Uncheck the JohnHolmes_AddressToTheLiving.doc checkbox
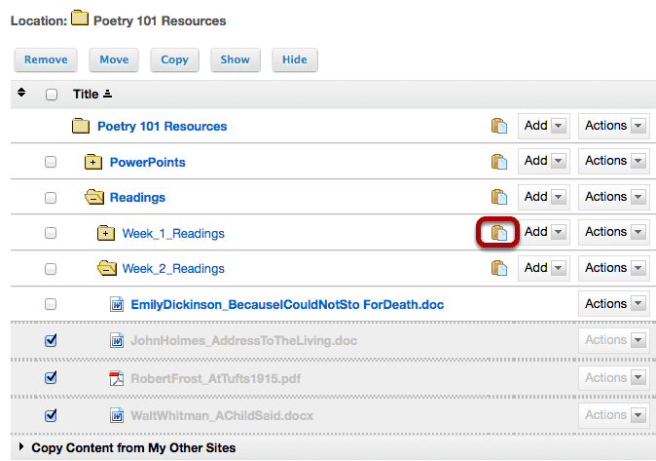Screen dimensions: 656x461 coord(51,340)
